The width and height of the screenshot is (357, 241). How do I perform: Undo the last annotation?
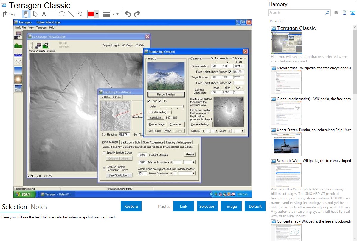pos(128,14)
